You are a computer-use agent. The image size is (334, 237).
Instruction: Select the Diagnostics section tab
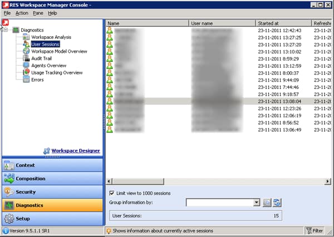pyautogui.click(x=52, y=205)
